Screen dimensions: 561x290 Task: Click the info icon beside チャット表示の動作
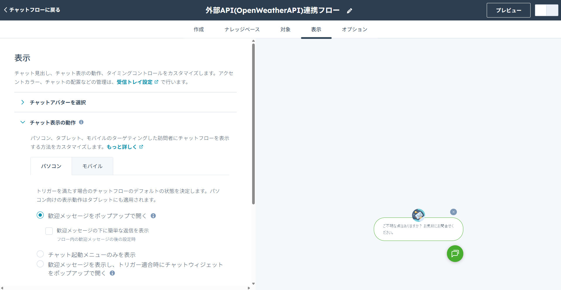click(81, 122)
